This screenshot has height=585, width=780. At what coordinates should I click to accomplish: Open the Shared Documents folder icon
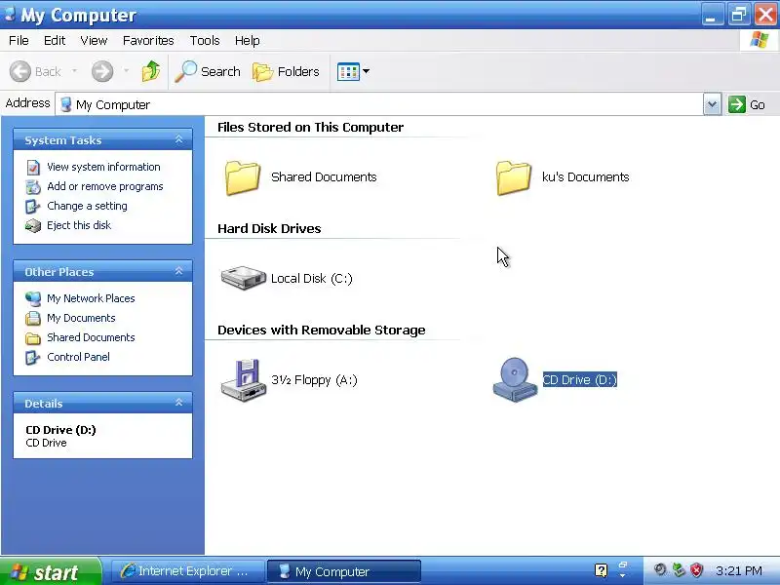pyautogui.click(x=242, y=177)
